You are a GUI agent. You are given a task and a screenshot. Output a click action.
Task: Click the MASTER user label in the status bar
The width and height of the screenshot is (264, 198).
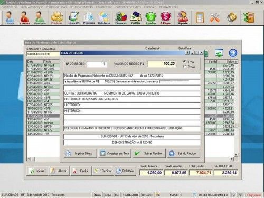pyautogui.click(x=175, y=195)
